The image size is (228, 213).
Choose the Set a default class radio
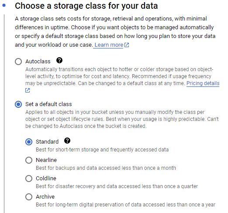tap(18, 104)
